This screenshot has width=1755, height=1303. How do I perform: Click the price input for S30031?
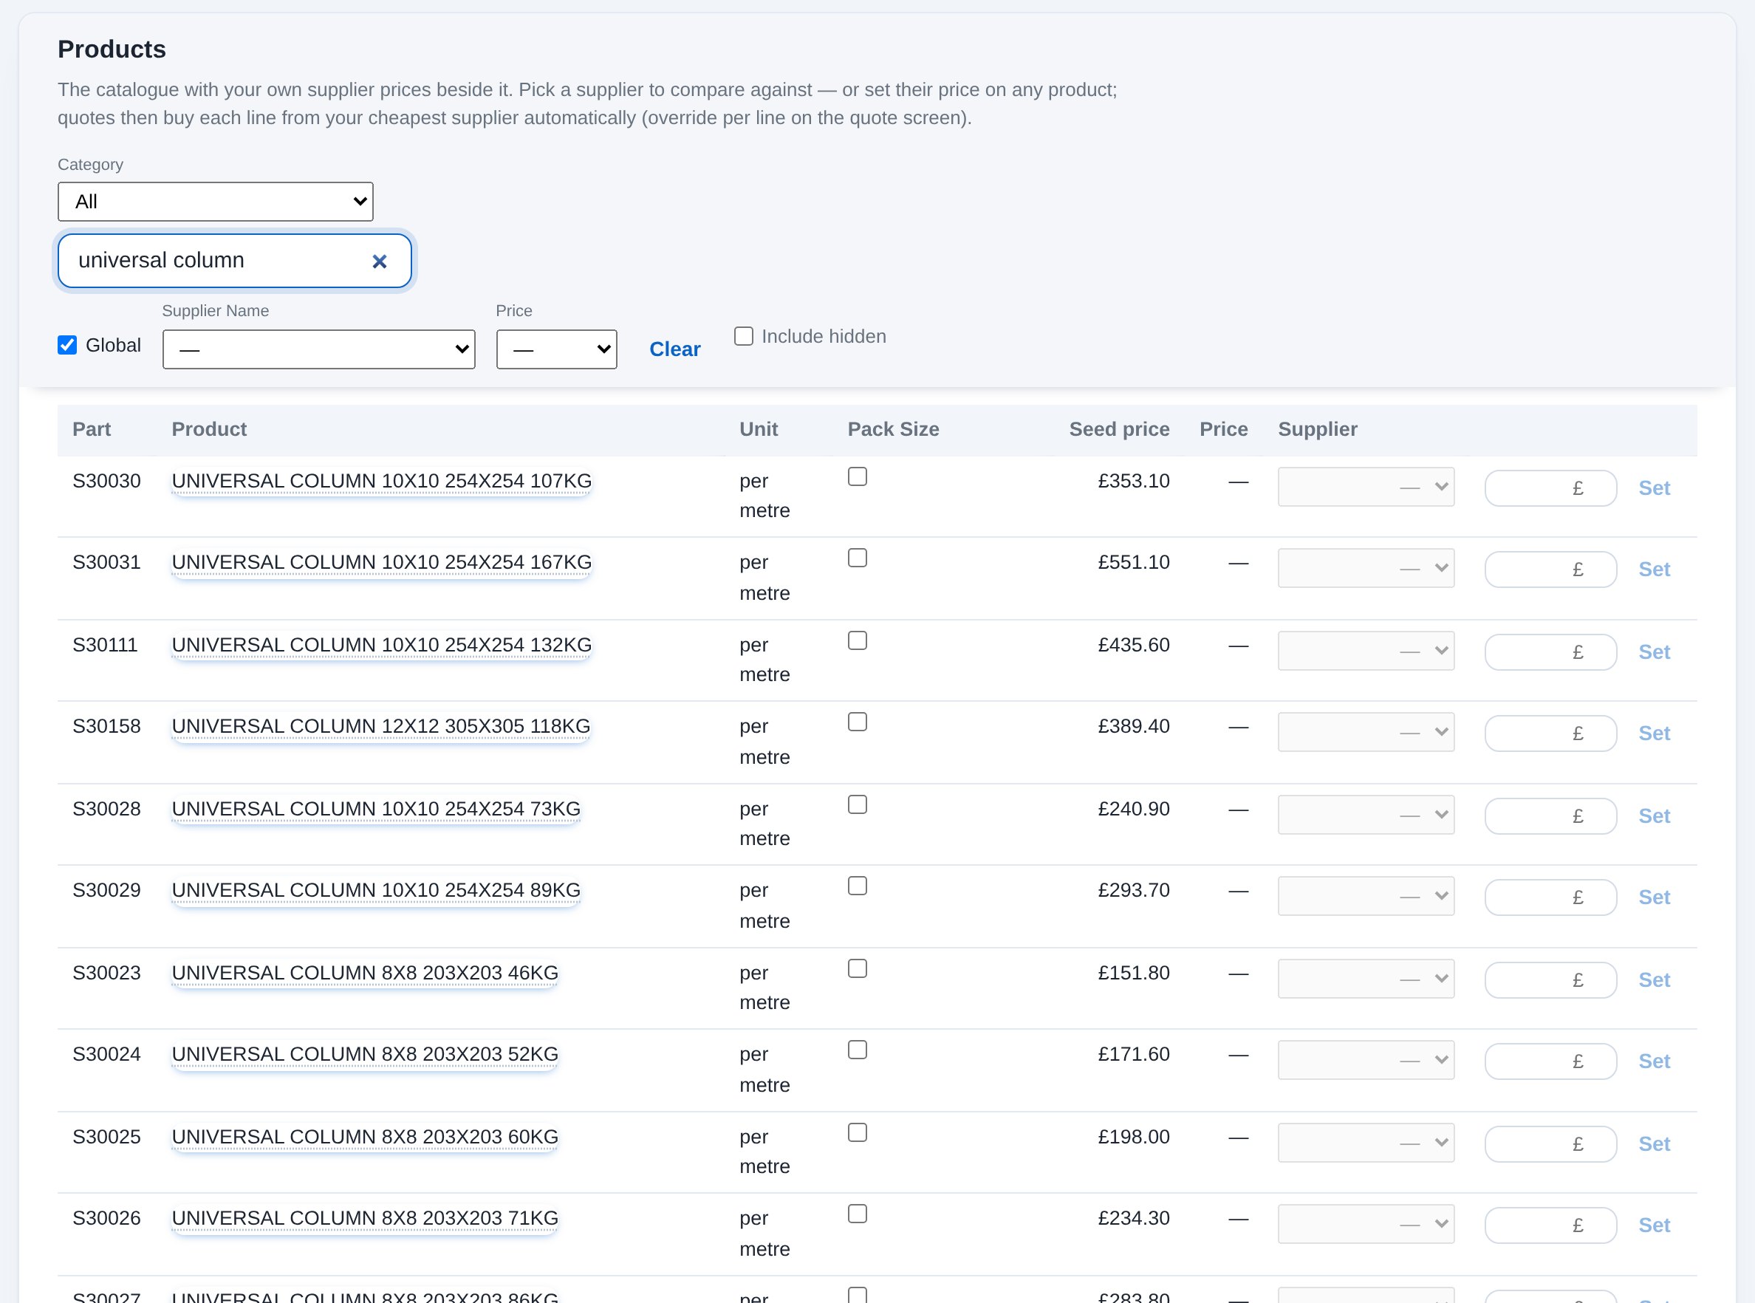[1550, 570]
